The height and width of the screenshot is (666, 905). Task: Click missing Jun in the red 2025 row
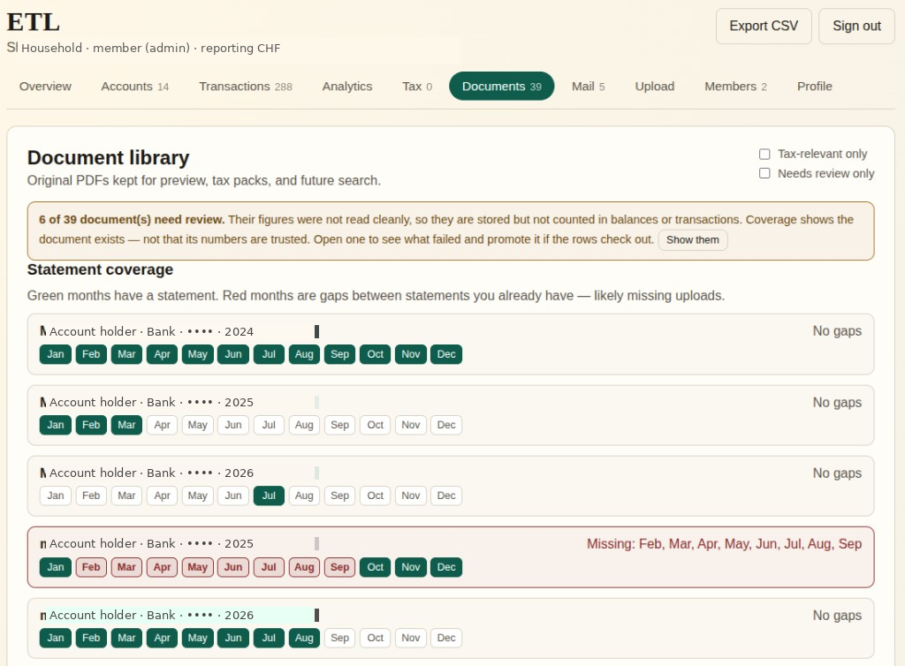click(233, 567)
